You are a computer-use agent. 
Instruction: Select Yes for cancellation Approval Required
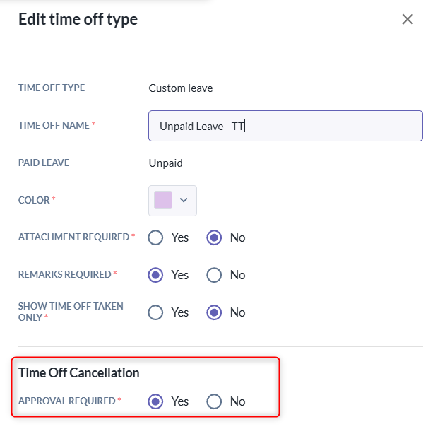(x=155, y=401)
